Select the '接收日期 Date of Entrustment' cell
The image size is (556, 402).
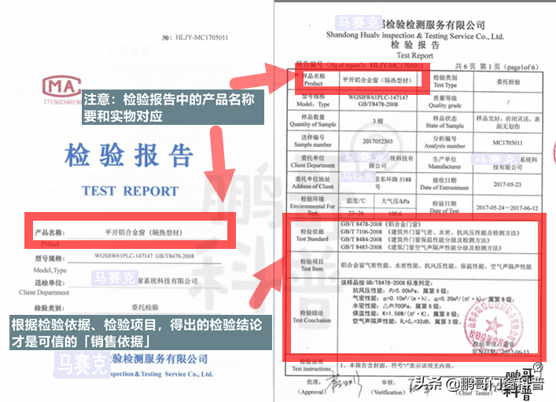[x=444, y=184]
